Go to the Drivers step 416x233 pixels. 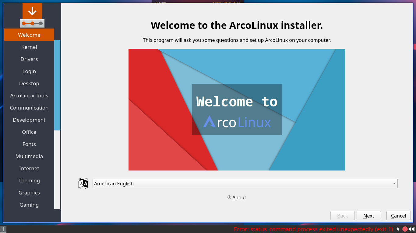click(x=29, y=59)
